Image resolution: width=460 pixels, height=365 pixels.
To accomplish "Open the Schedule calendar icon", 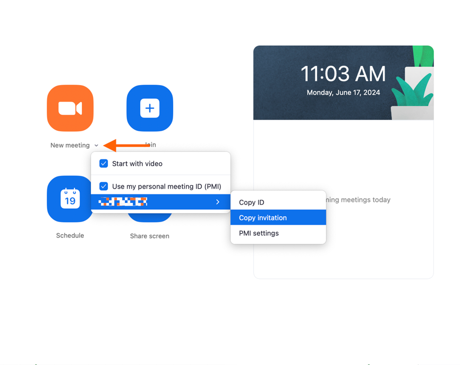I will 69,199.
